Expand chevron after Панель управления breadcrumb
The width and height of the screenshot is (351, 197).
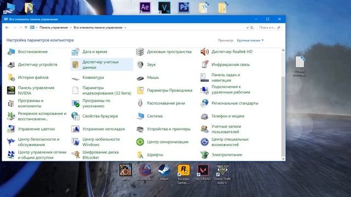tap(71, 27)
